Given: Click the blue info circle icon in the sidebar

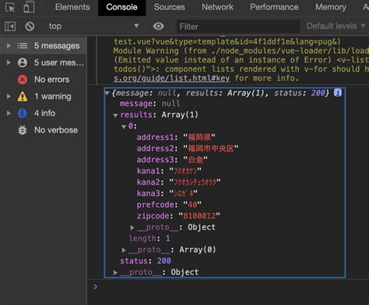Looking at the screenshot, I should coord(23,113).
